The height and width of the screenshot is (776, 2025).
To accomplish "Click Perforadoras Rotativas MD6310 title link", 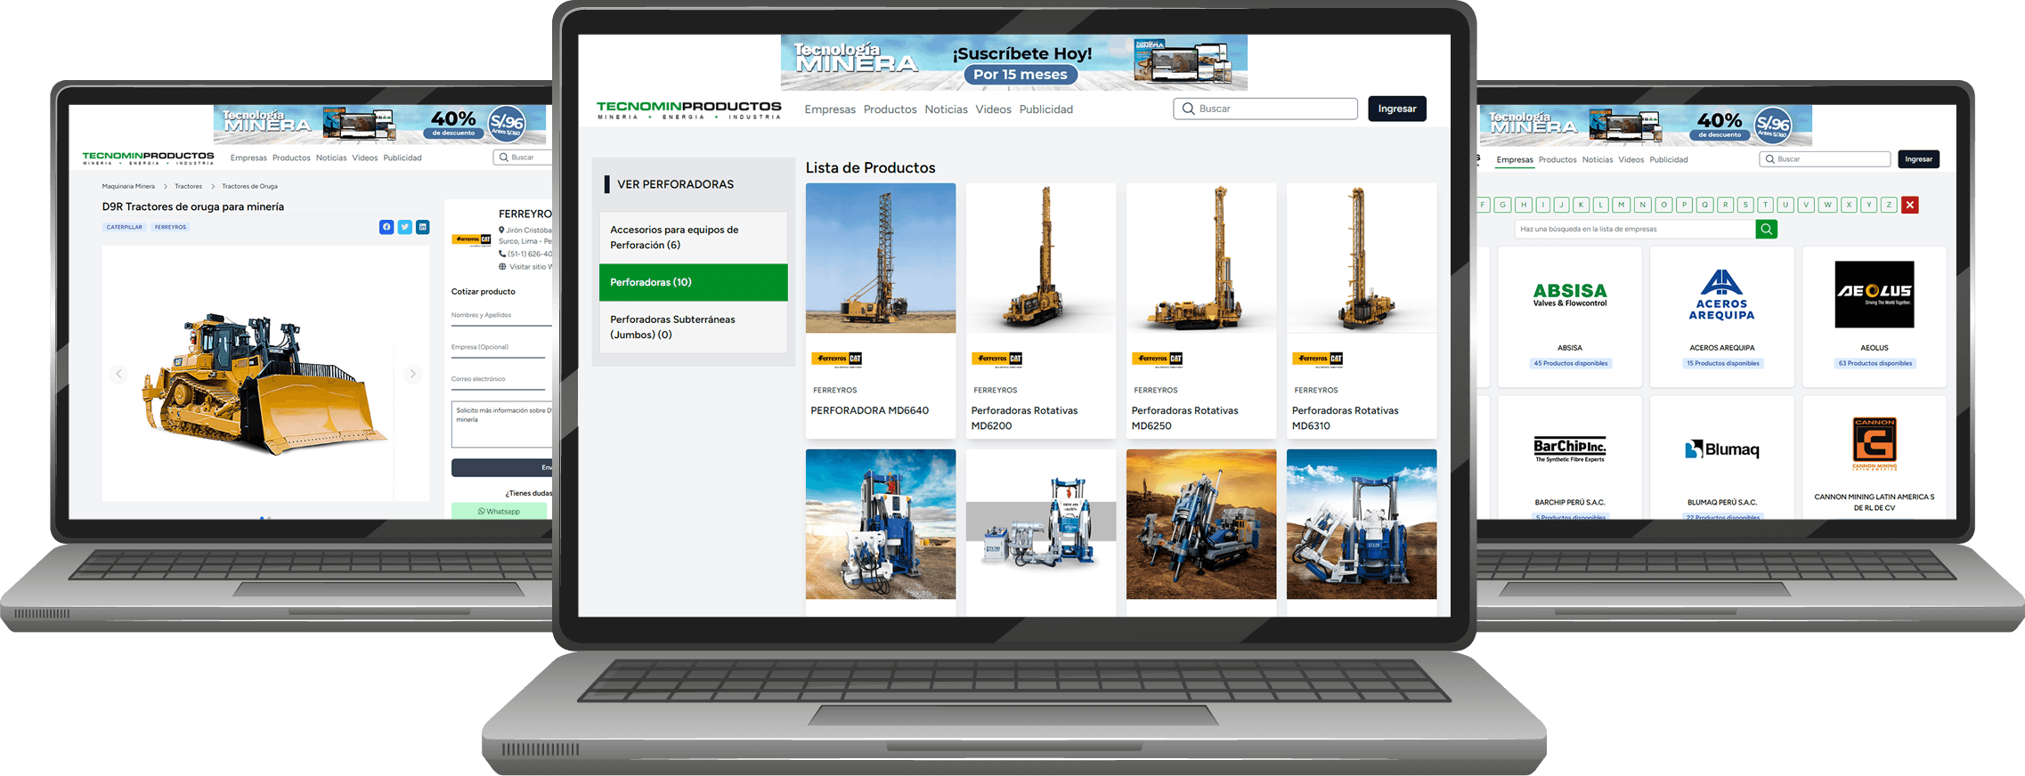I will click(1345, 418).
